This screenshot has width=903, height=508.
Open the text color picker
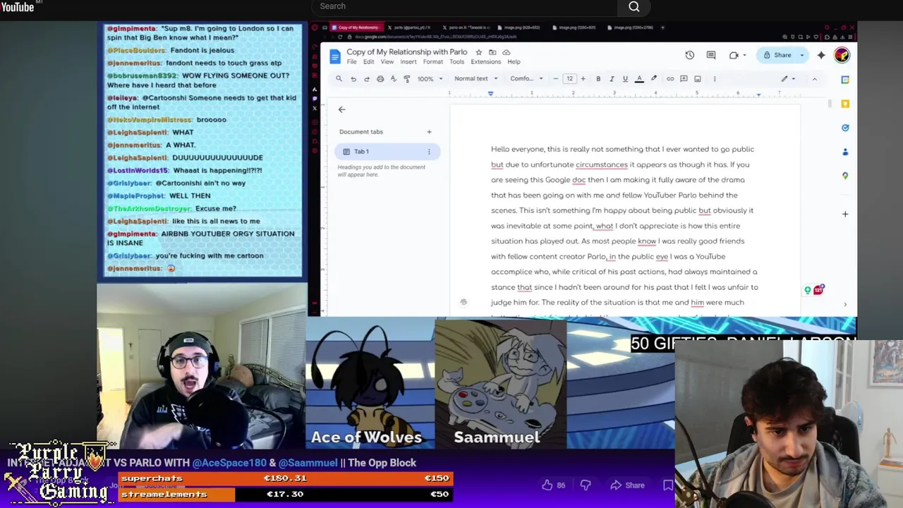(639, 79)
